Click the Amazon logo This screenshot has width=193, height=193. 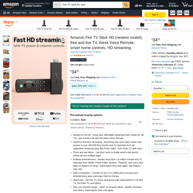point(11,5)
